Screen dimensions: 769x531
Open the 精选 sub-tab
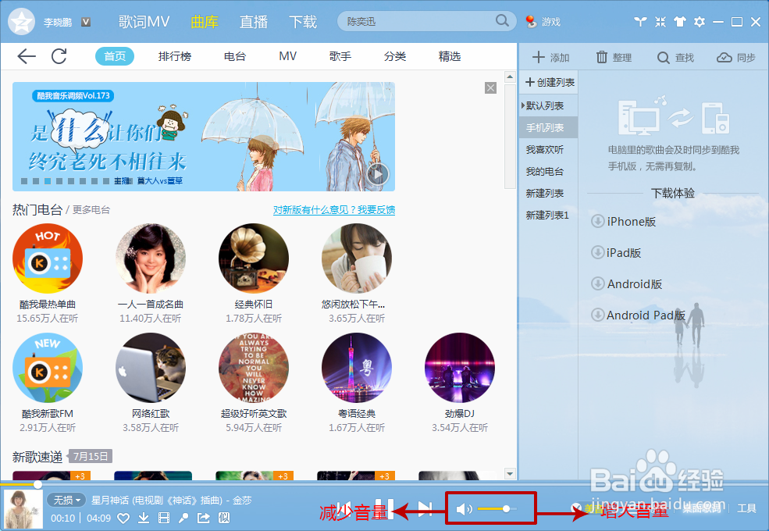point(449,56)
